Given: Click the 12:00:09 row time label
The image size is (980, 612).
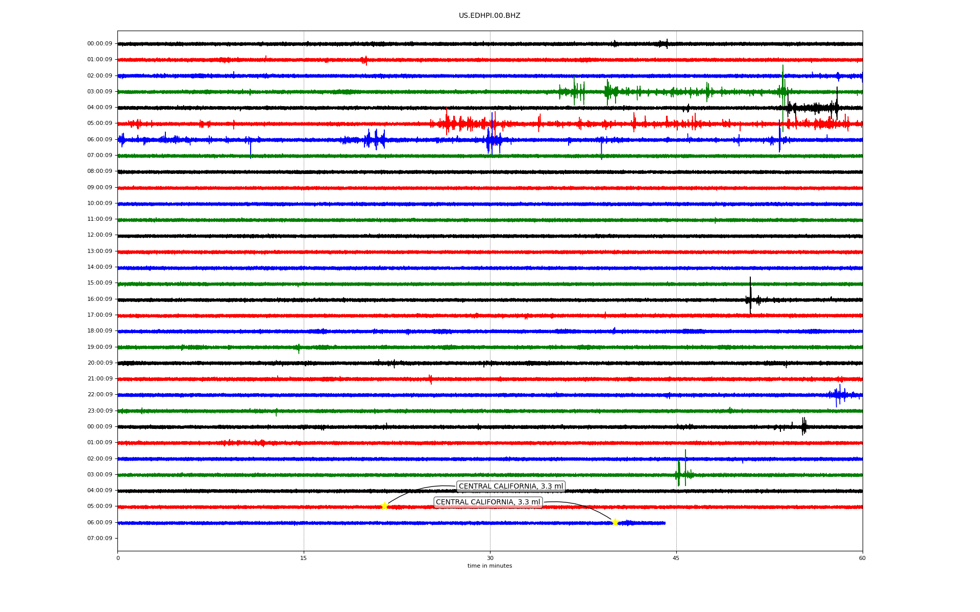Looking at the screenshot, I should (100, 235).
